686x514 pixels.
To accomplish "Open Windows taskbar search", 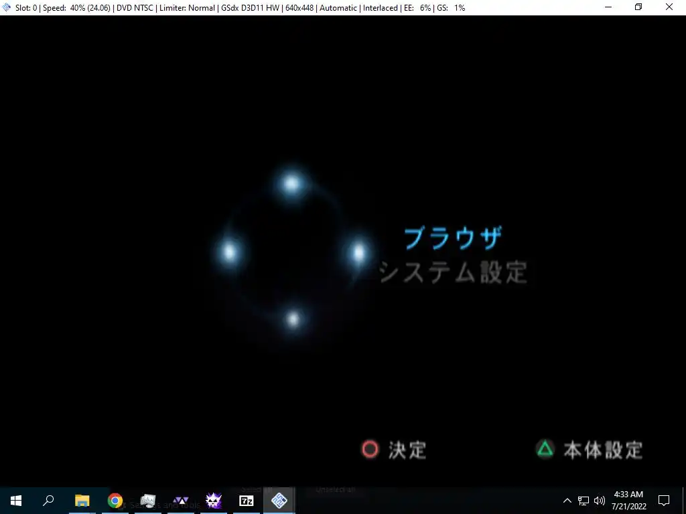I will pyautogui.click(x=48, y=501).
